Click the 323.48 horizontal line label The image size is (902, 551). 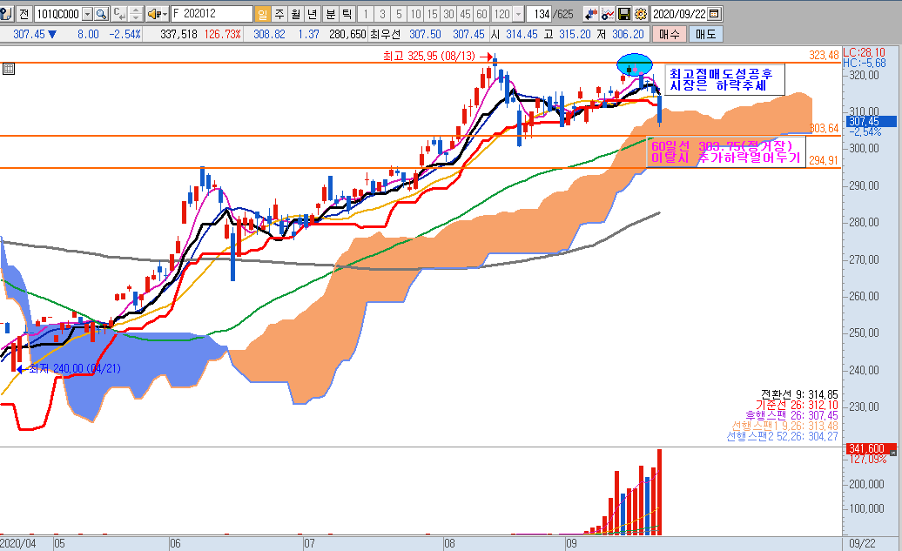point(824,55)
